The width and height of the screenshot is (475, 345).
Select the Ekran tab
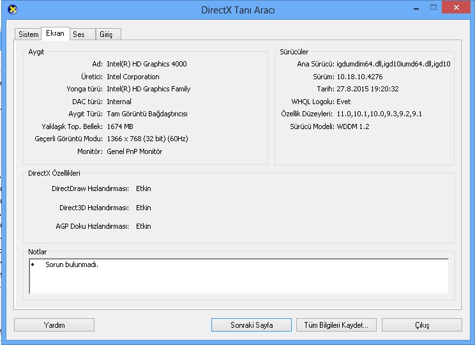click(56, 33)
